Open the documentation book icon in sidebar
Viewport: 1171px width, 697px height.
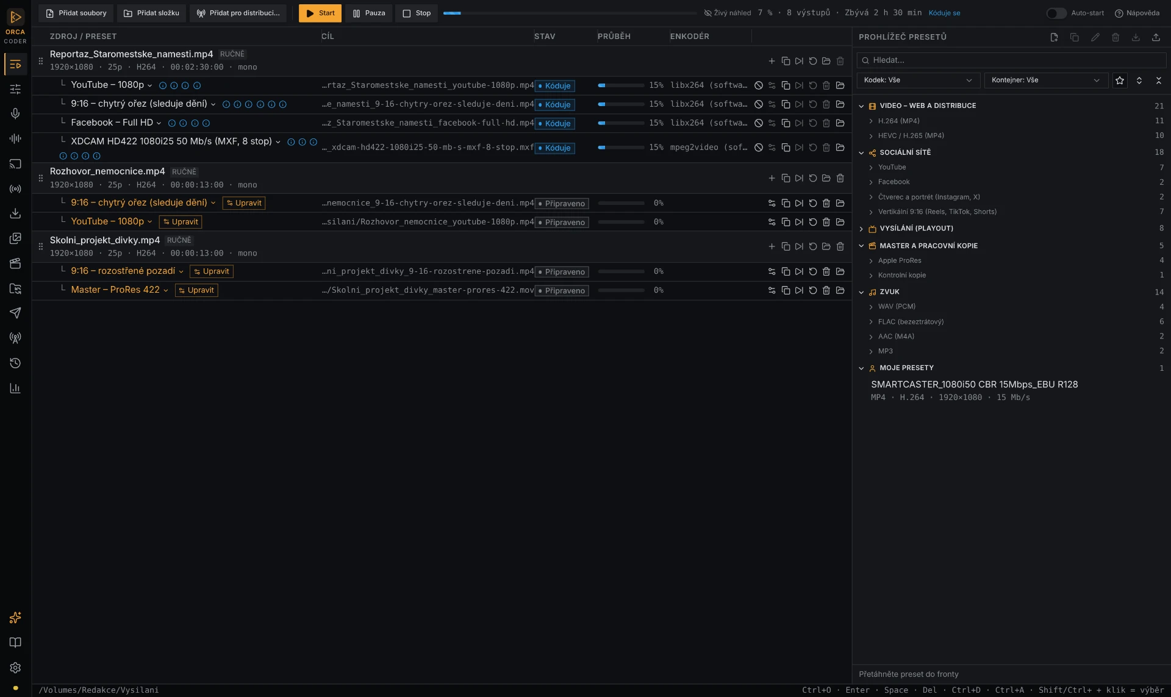point(15,643)
